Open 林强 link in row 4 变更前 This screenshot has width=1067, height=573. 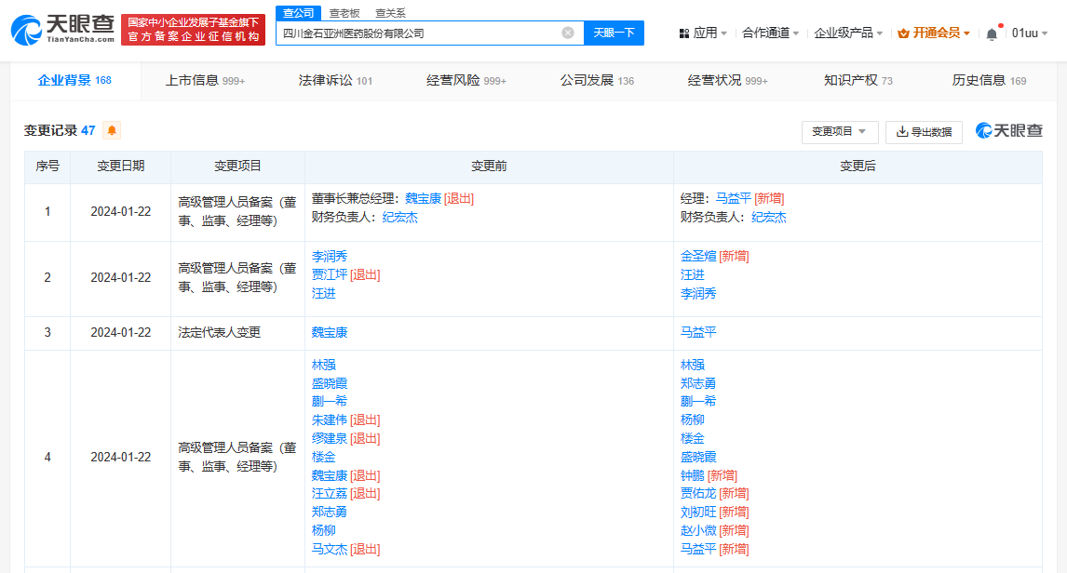324,365
